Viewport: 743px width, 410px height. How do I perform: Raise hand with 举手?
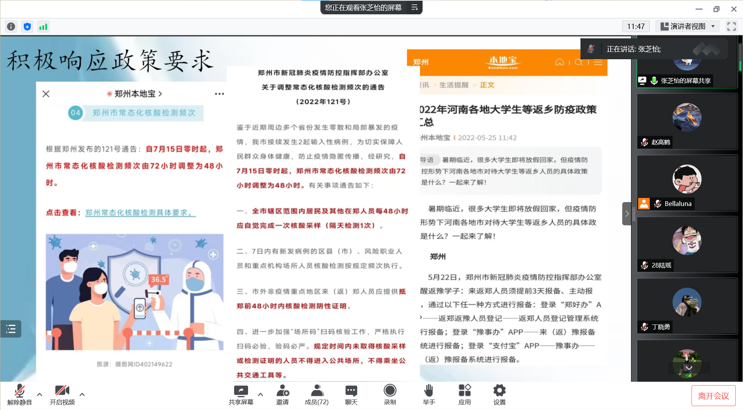(x=429, y=395)
